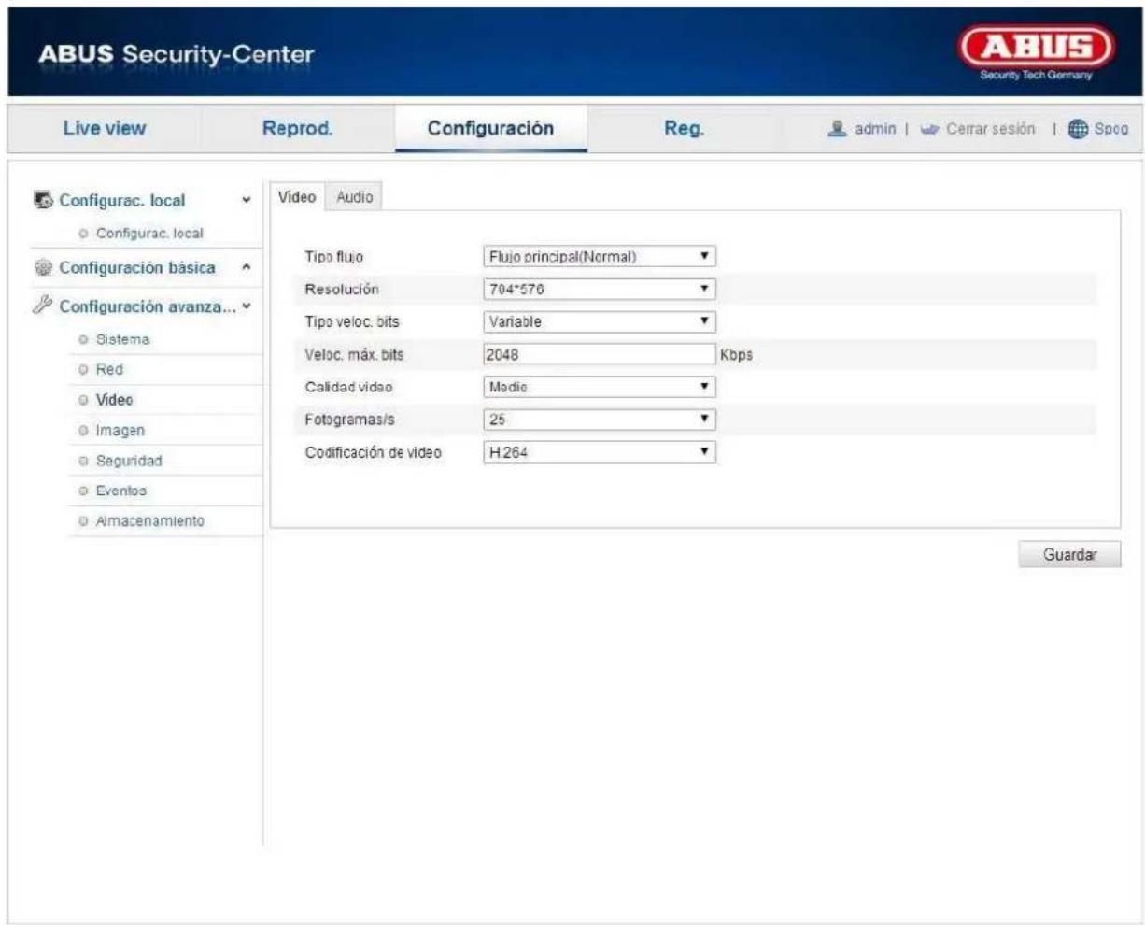The width and height of the screenshot is (1145, 925).
Task: Click the Configuración básica heading
Action: pyautogui.click(x=137, y=267)
